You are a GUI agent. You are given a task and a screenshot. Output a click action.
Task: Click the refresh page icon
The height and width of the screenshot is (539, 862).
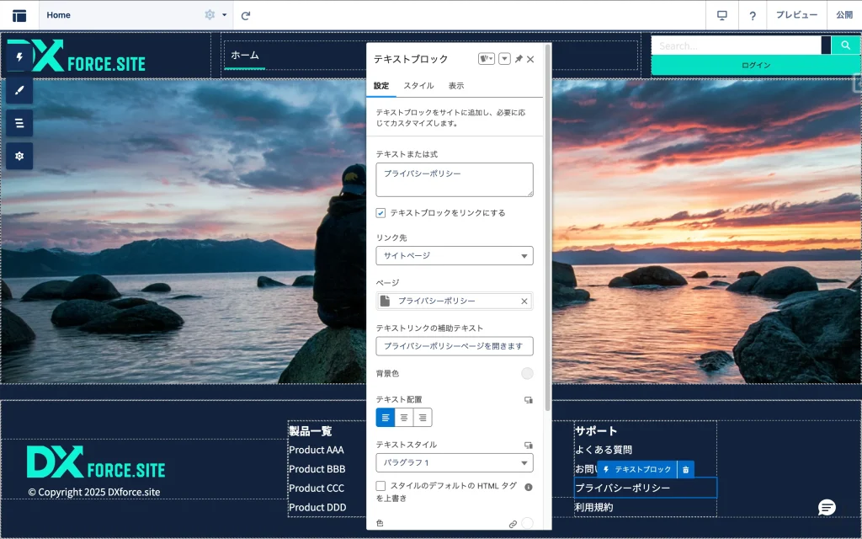(246, 15)
